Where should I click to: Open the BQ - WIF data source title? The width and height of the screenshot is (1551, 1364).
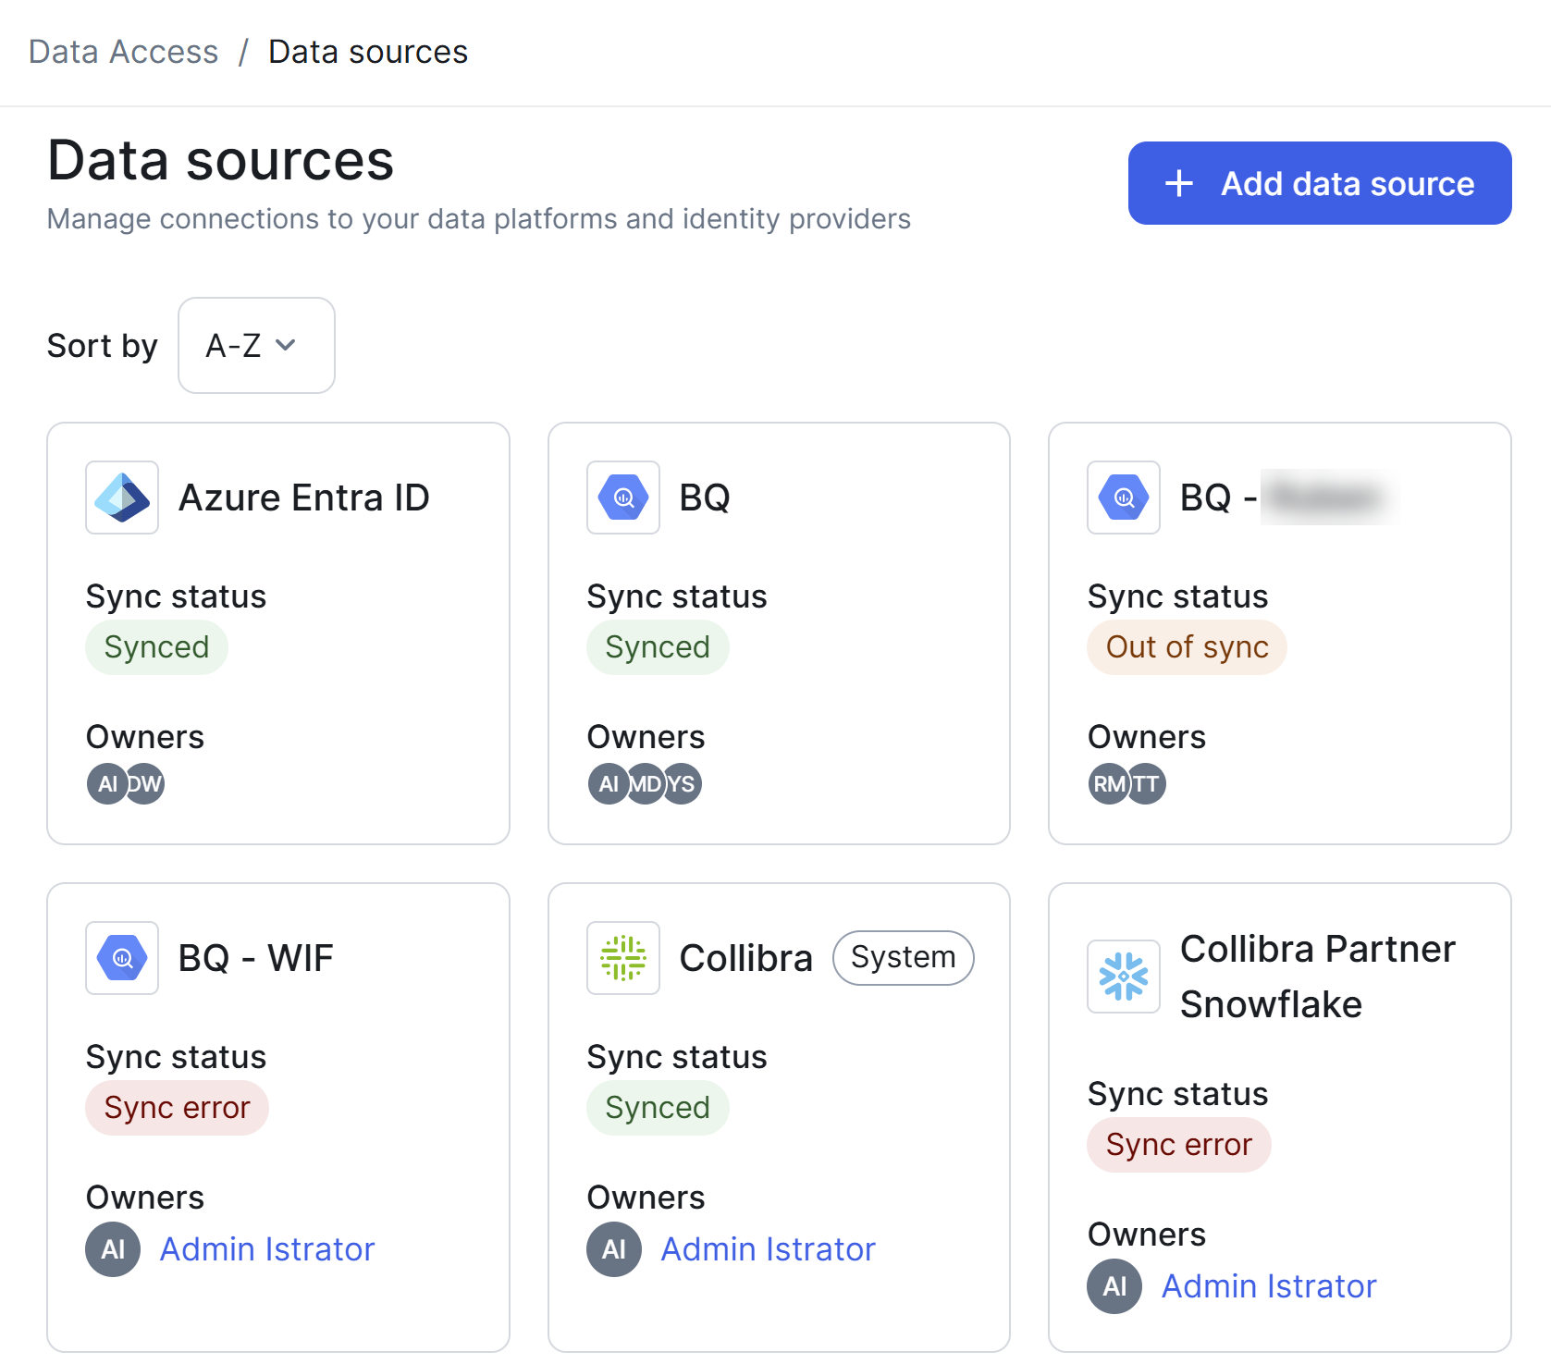click(256, 958)
